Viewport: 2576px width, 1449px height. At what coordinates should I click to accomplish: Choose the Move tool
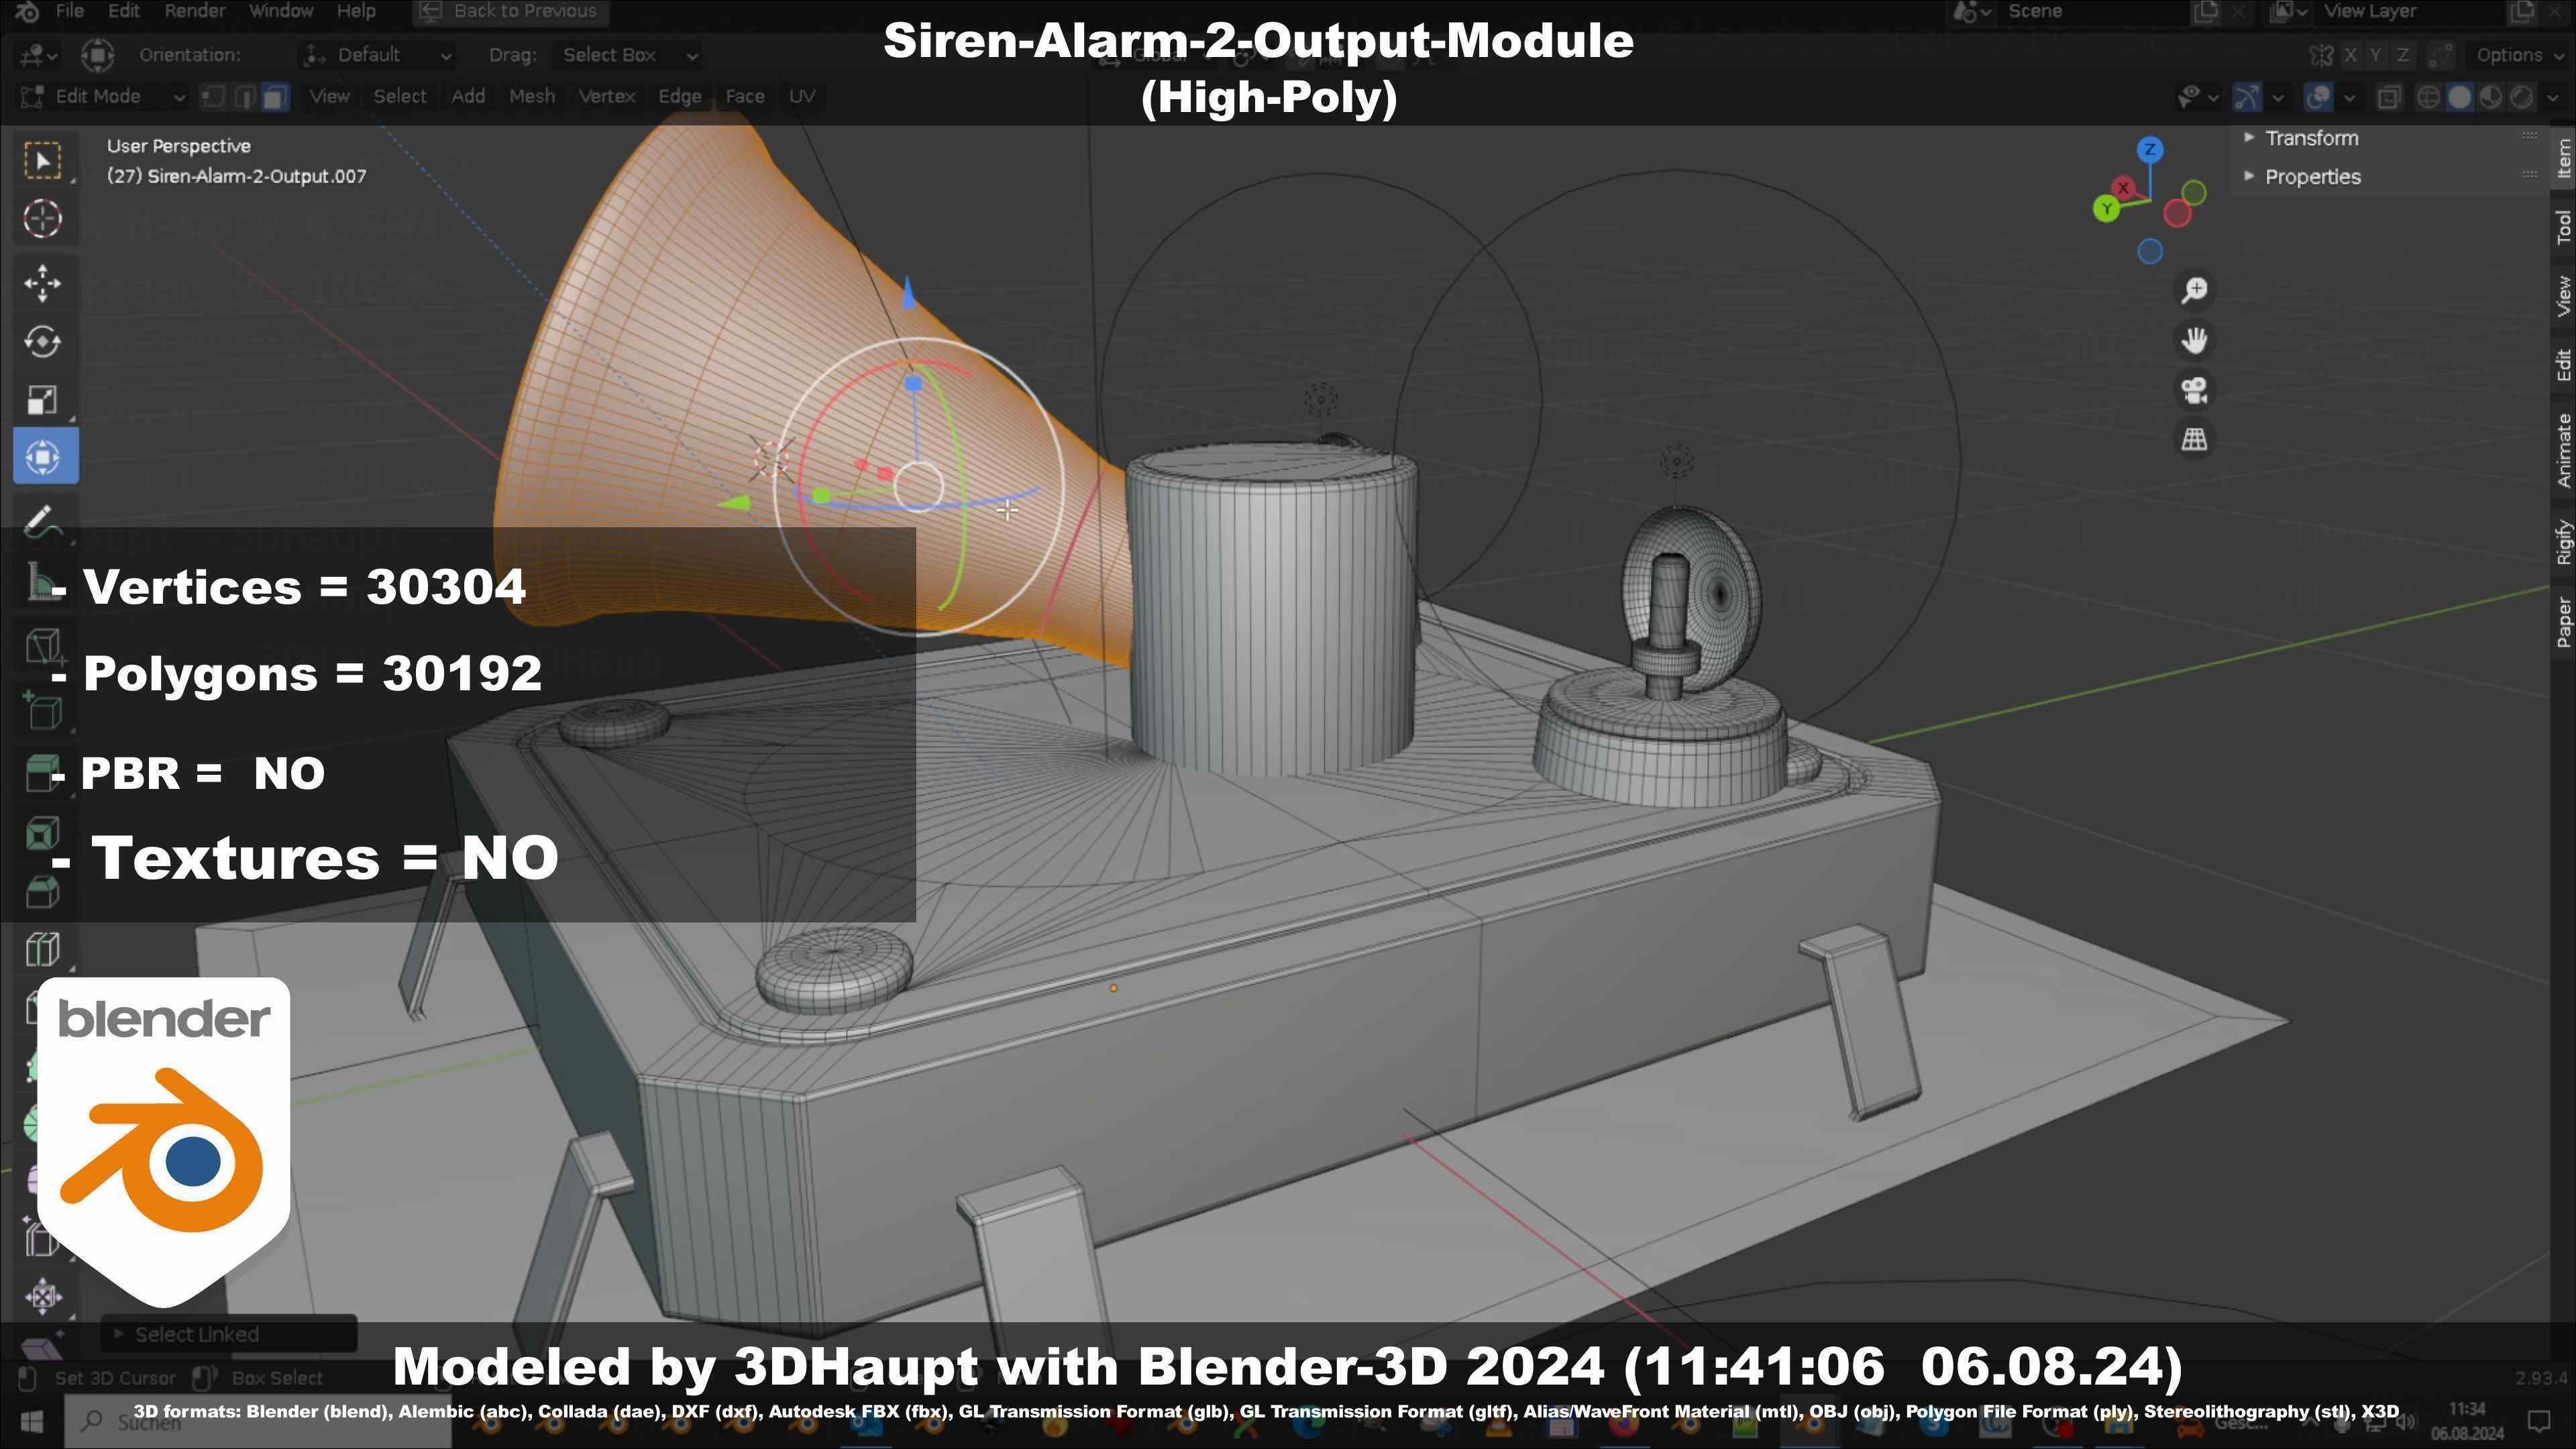click(42, 284)
